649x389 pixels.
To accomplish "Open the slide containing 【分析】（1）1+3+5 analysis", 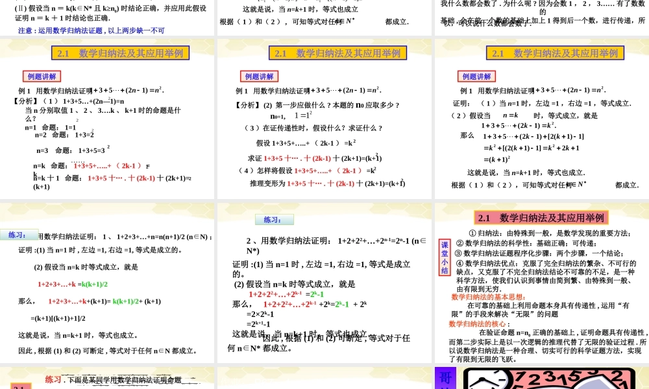I will [107, 119].
